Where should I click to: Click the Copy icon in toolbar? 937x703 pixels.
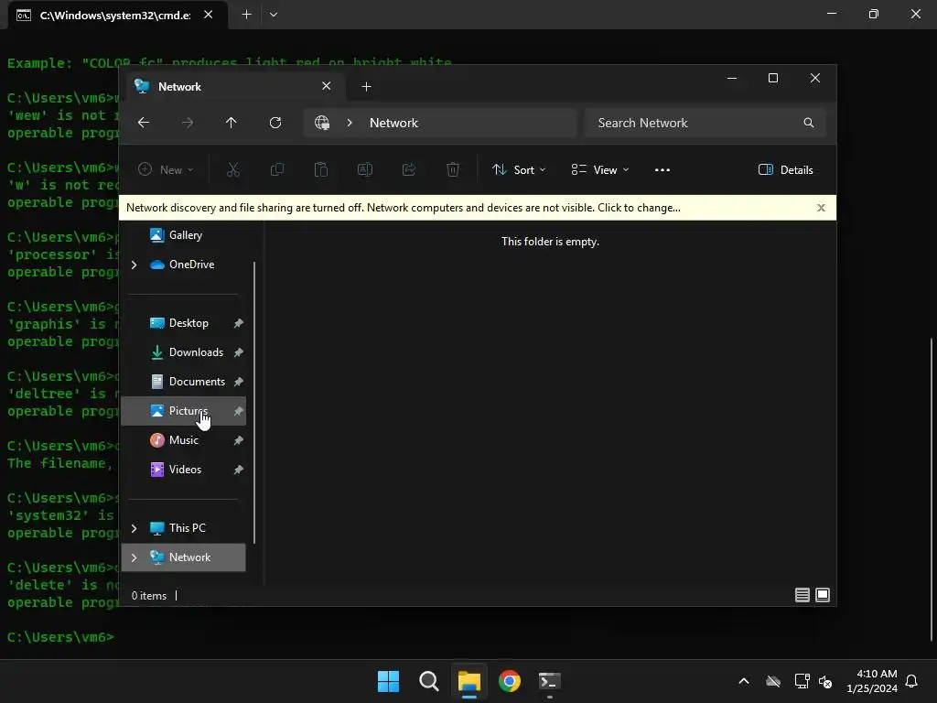coord(277,169)
